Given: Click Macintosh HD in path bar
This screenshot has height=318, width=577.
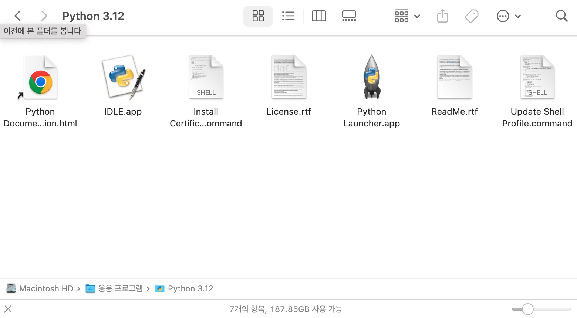Looking at the screenshot, I should (40, 288).
